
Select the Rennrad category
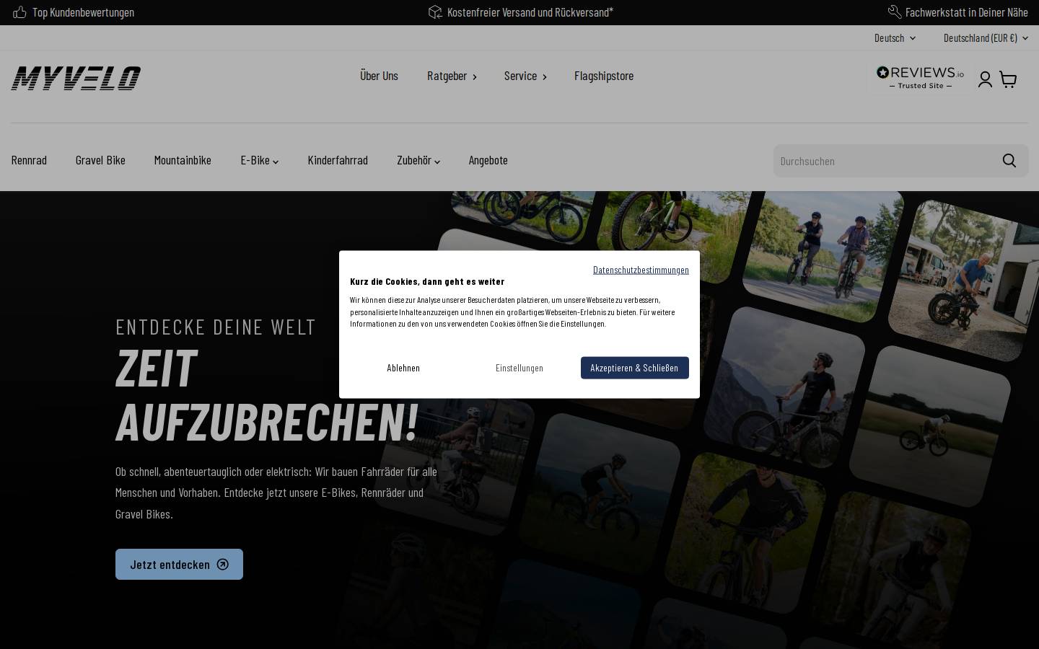(29, 160)
